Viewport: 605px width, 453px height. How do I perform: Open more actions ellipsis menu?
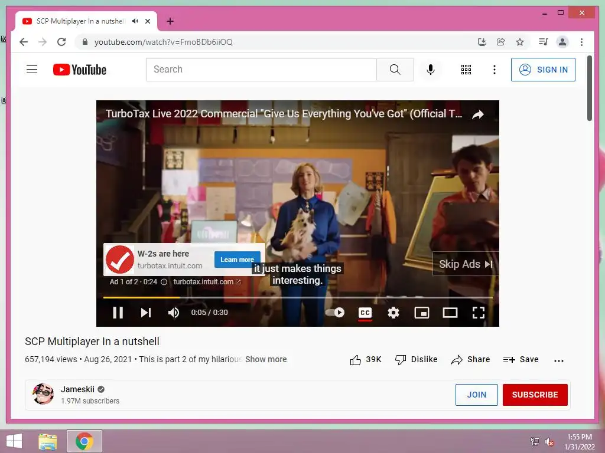click(x=559, y=360)
